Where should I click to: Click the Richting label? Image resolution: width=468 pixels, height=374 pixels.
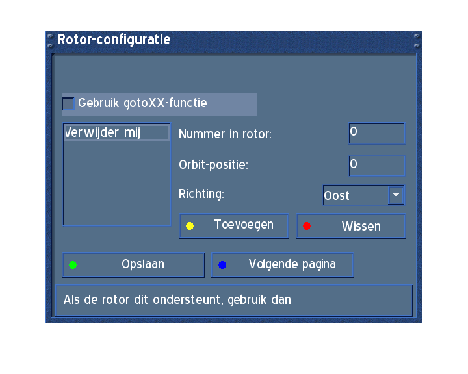(x=201, y=193)
